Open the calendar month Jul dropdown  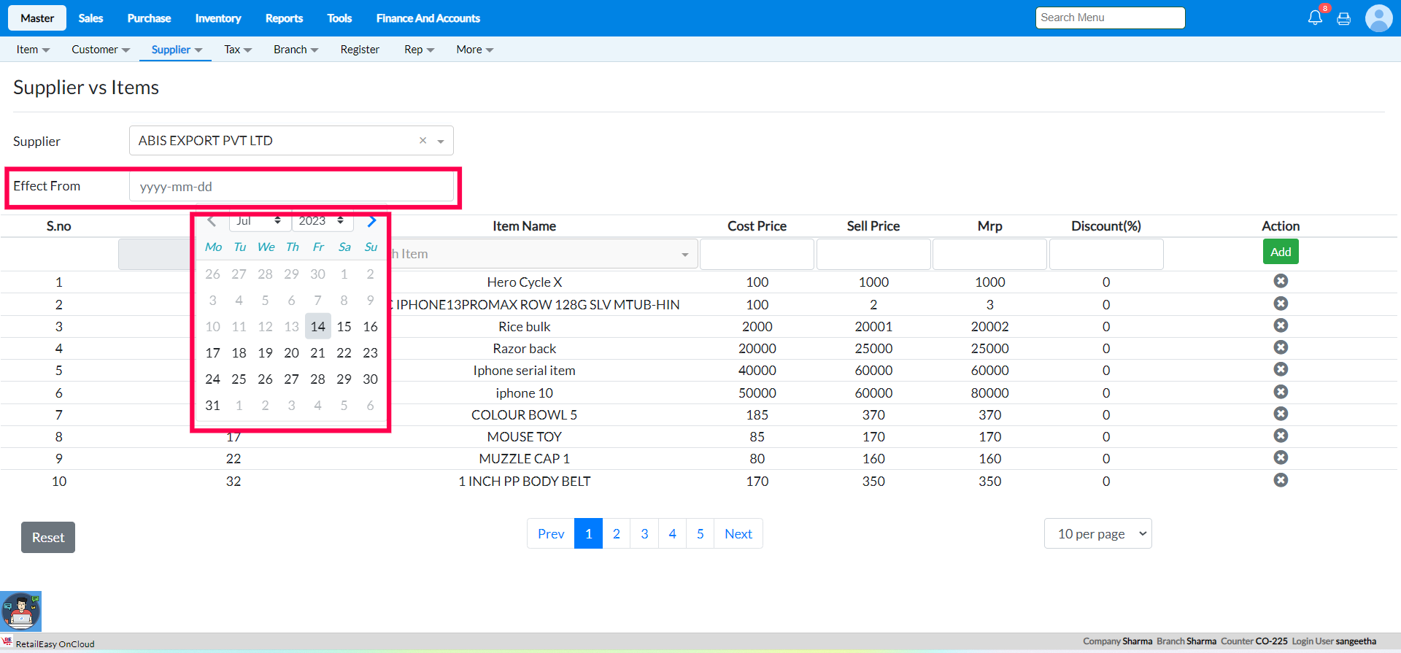click(259, 221)
